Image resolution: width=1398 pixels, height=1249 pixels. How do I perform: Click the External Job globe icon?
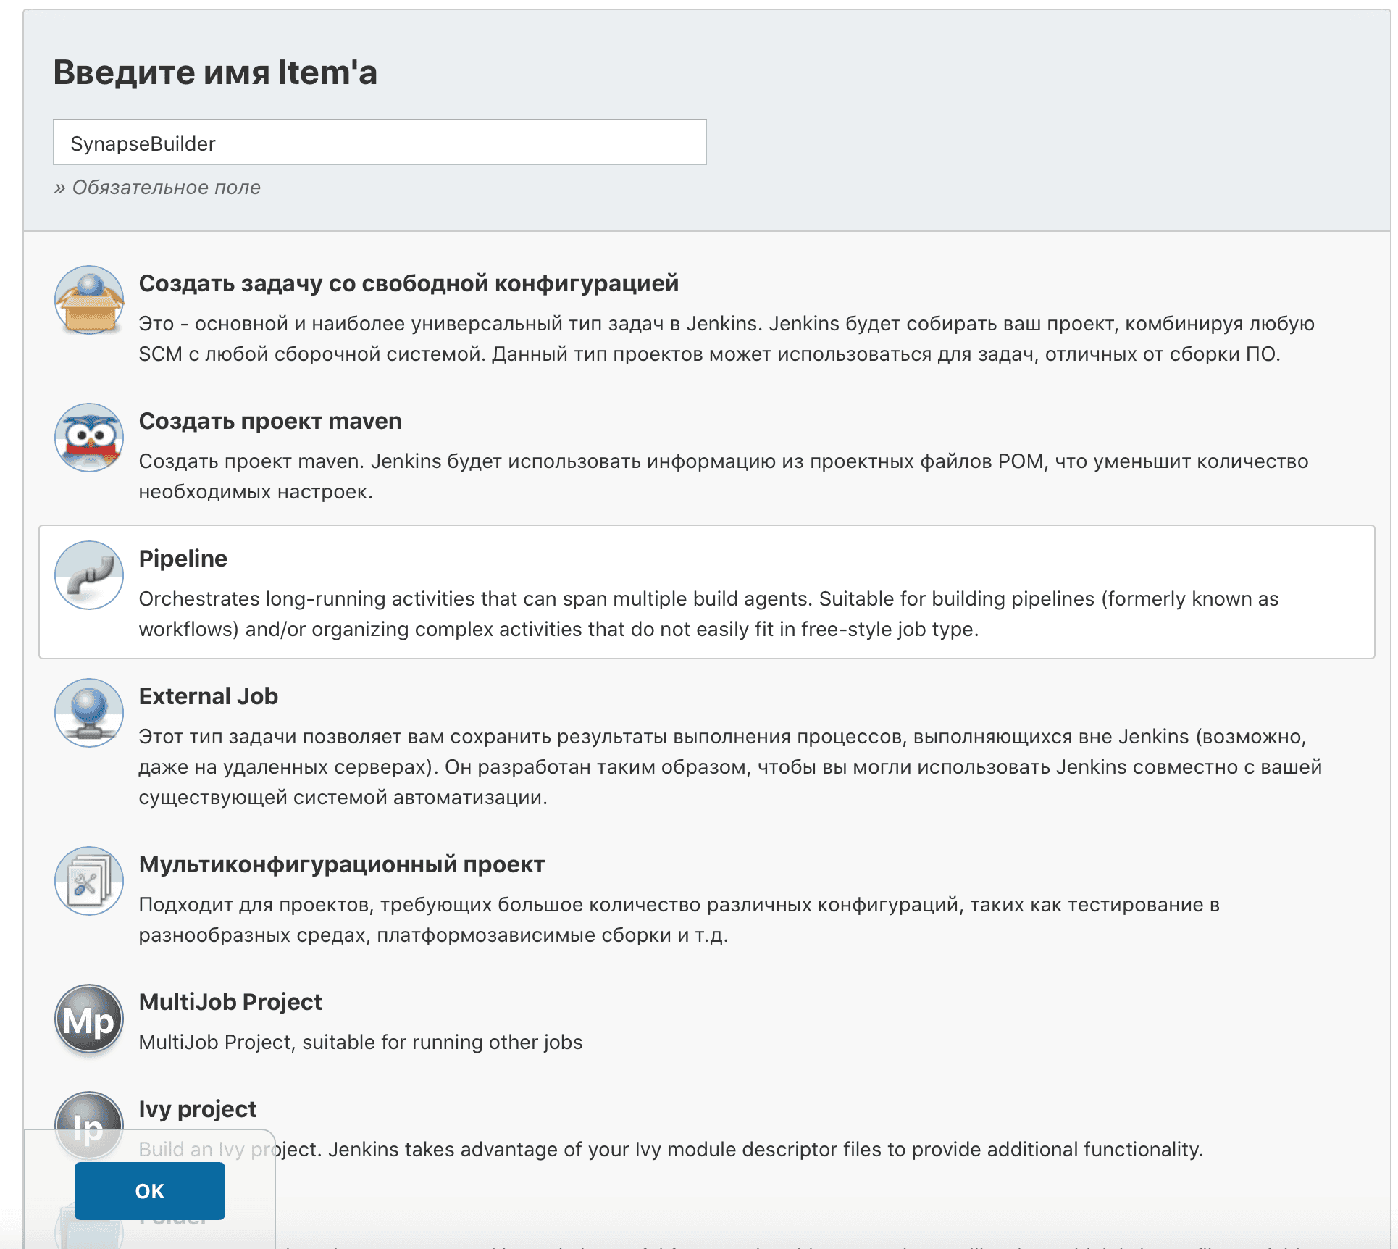click(x=88, y=712)
